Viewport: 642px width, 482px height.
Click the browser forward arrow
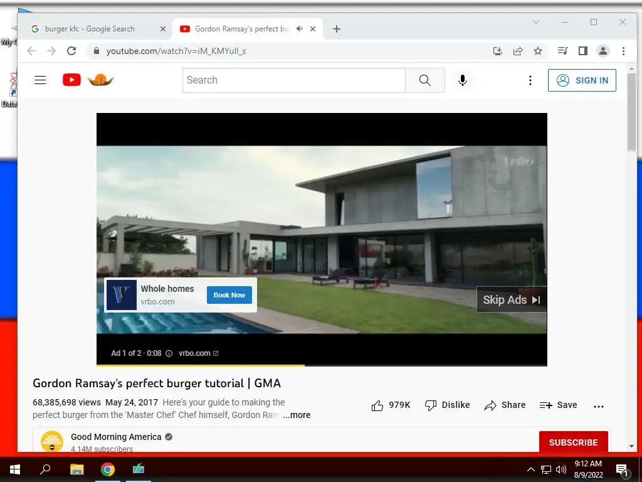click(x=51, y=51)
